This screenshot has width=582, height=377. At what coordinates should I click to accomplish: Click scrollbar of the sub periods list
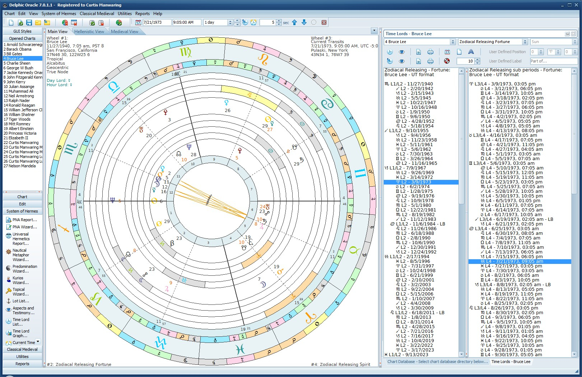coord(574,212)
